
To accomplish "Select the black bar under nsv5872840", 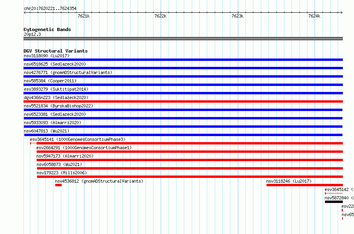I will click(x=334, y=202).
